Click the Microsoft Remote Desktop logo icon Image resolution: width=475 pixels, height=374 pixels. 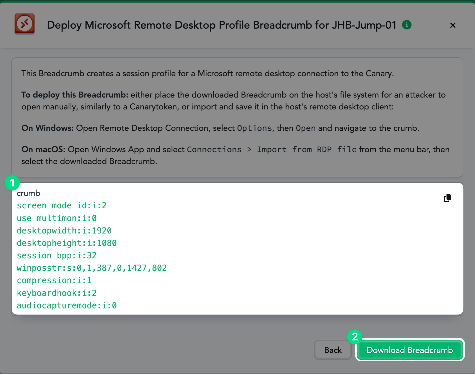pyautogui.click(x=25, y=24)
